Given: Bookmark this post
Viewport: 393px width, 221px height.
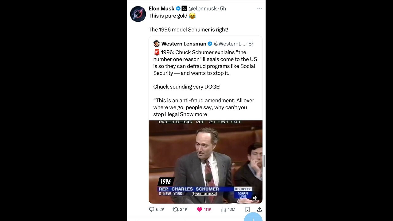Looking at the screenshot, I should click(247, 209).
